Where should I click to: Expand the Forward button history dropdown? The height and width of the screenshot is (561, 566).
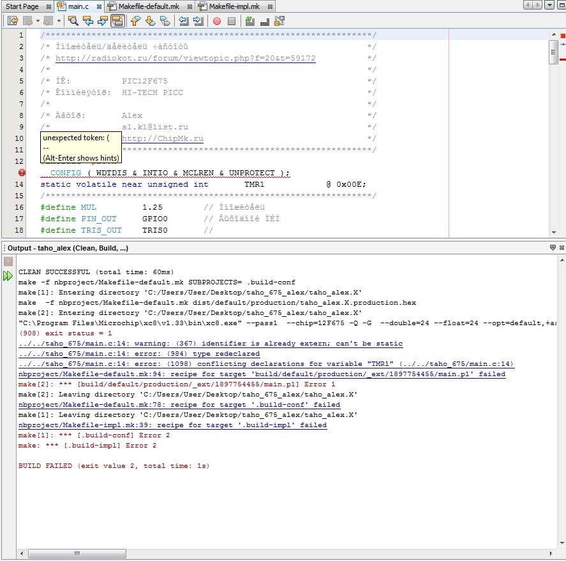point(59,20)
